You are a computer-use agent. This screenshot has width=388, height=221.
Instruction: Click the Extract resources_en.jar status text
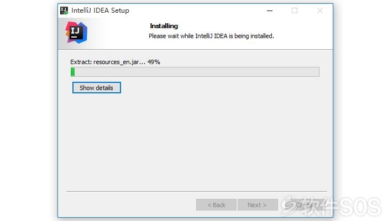click(108, 62)
